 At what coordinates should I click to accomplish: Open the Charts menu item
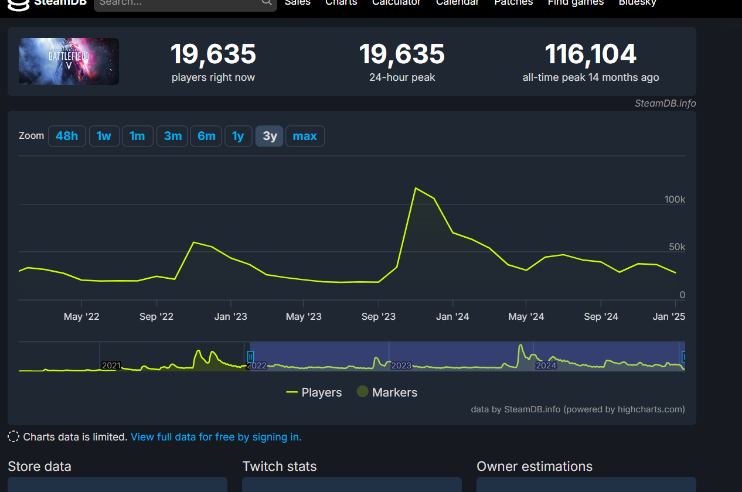(341, 3)
